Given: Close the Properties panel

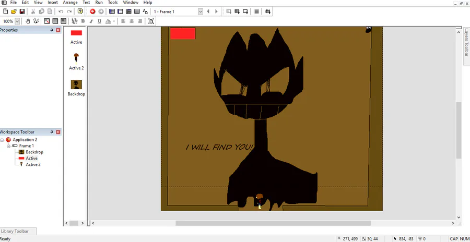Looking at the screenshot, I should [58, 30].
